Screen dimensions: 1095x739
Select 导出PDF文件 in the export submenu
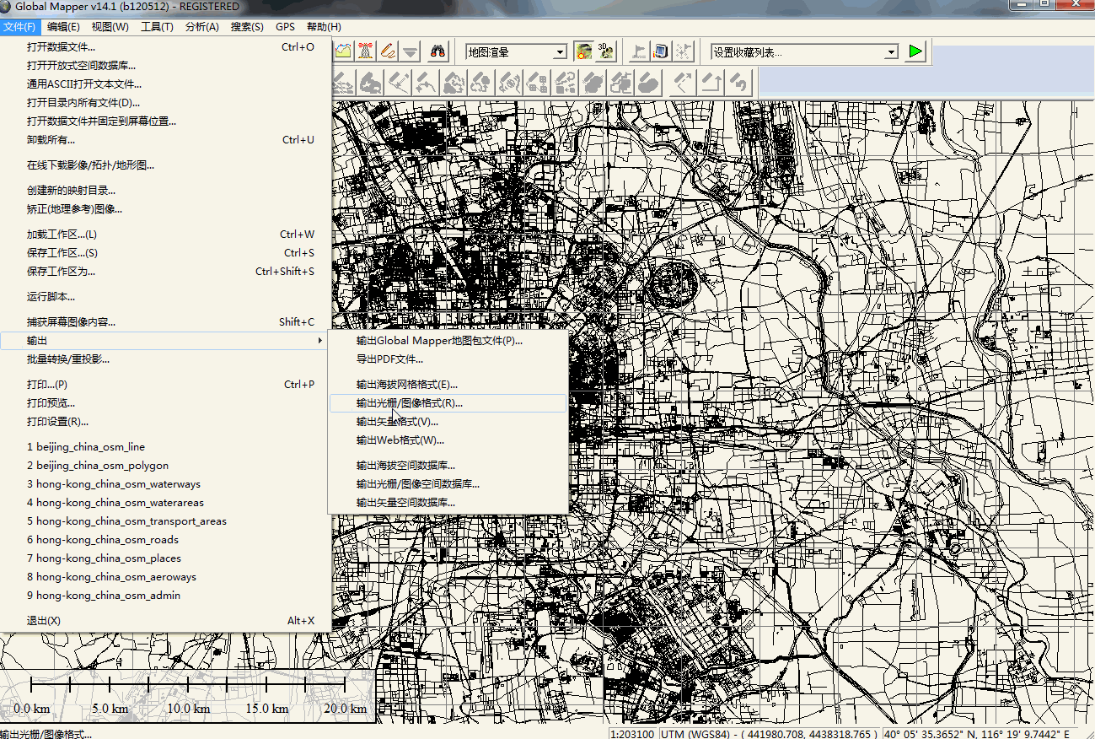[389, 359]
